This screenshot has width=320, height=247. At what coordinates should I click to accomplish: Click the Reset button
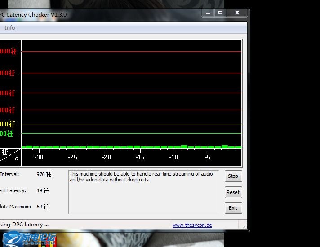tap(233, 192)
